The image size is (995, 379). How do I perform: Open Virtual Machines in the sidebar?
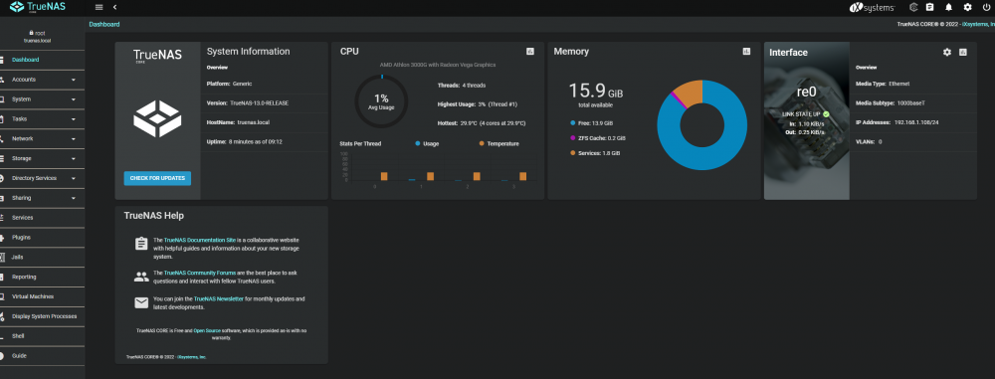click(42, 296)
